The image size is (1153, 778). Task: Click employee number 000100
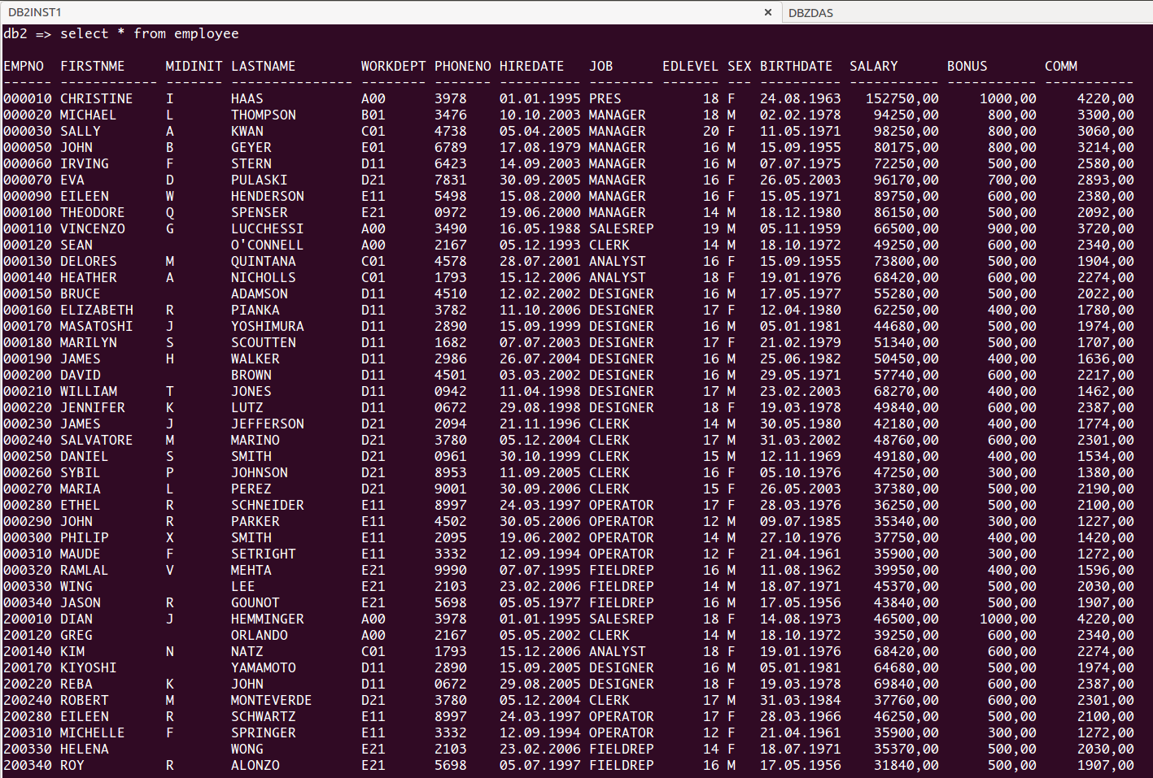pyautogui.click(x=28, y=212)
